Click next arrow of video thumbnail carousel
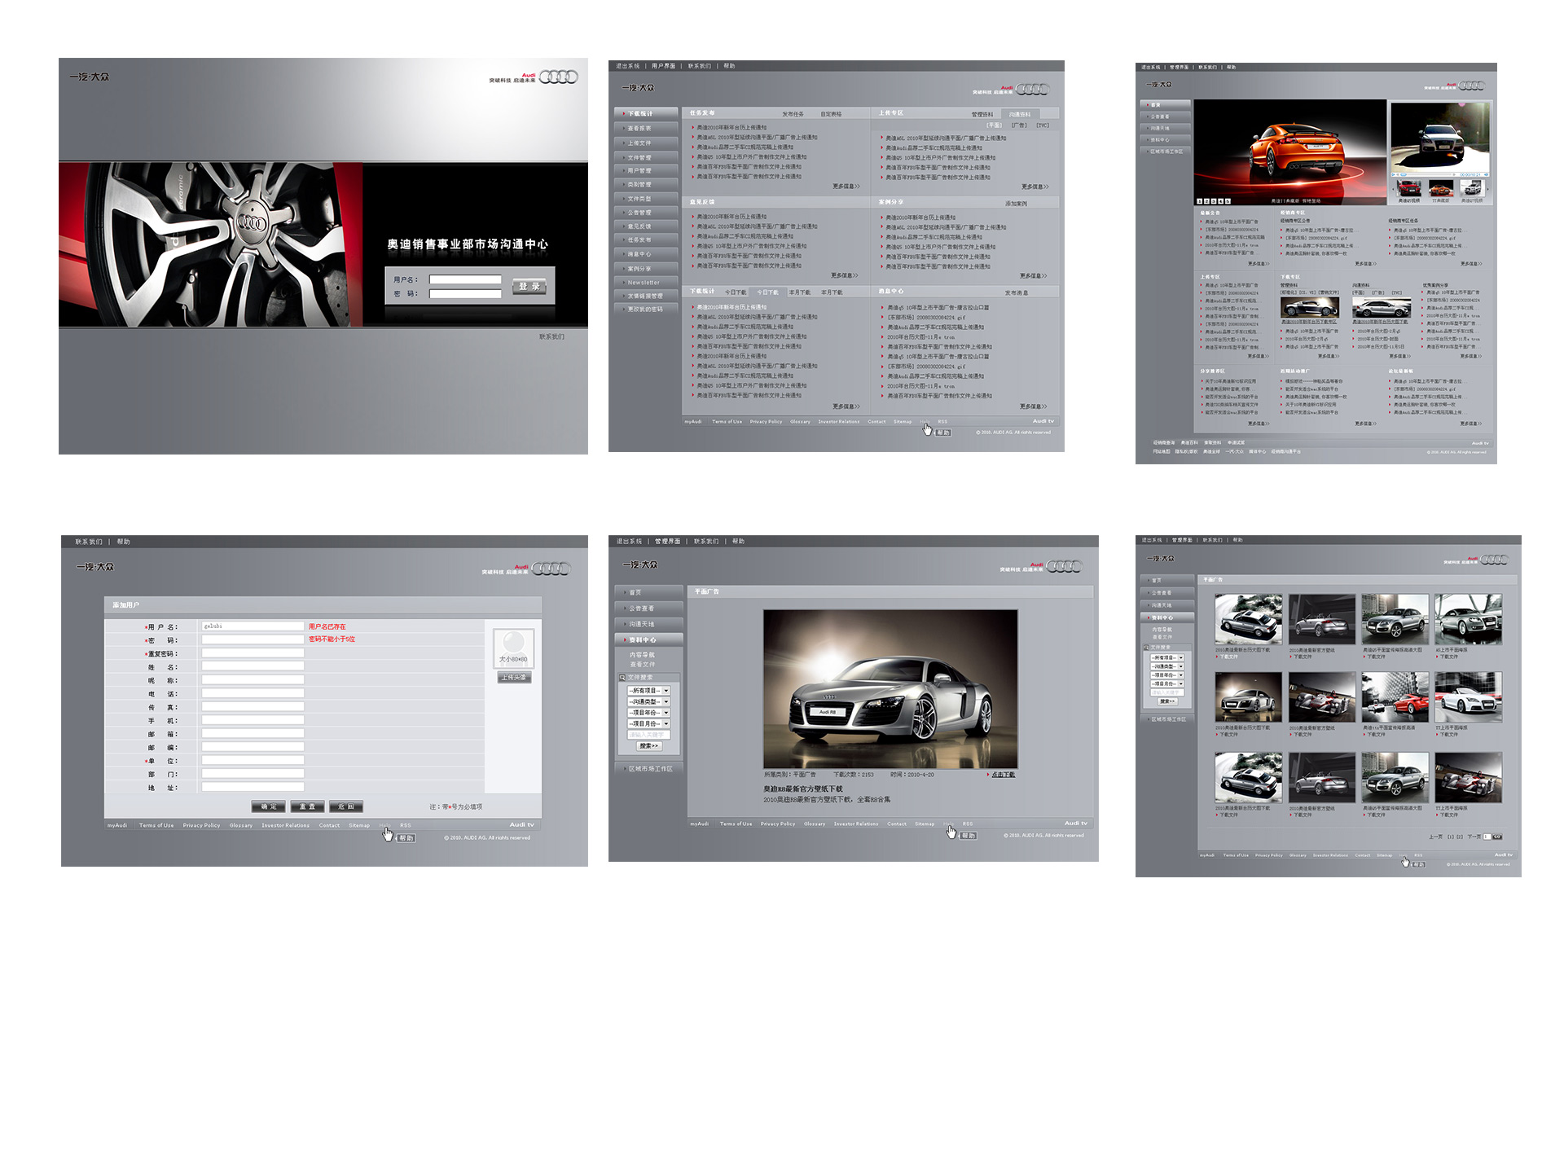 (x=1488, y=189)
